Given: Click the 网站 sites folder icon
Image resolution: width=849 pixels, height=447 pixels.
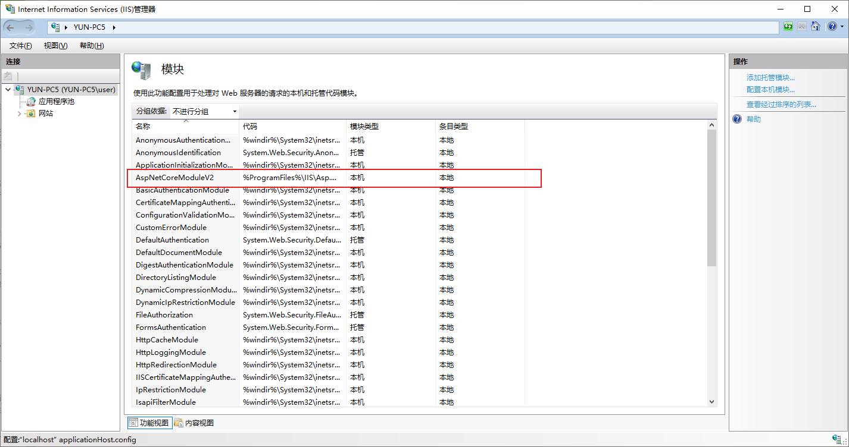Looking at the screenshot, I should (x=31, y=114).
